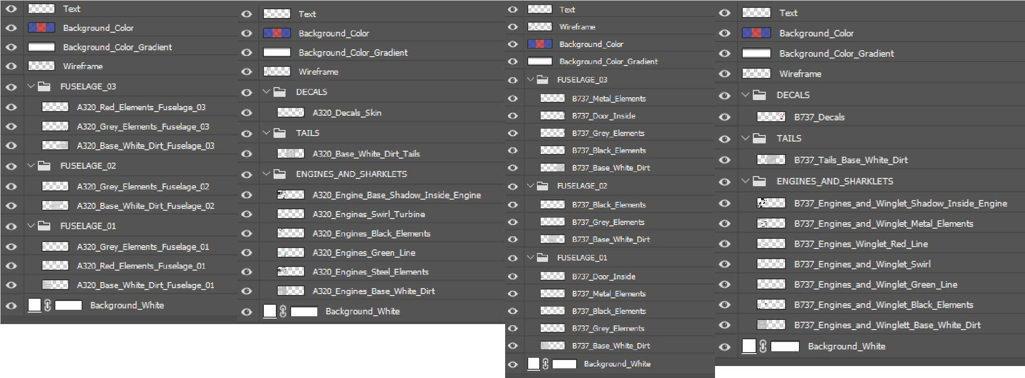Screen dimensions: 1025x378
Task: Hide the A320_Red_Elements_Fuselage_03 layer
Action: pyautogui.click(x=11, y=107)
